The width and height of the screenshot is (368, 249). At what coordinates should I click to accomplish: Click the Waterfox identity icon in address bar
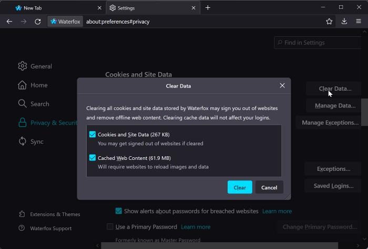click(65, 21)
